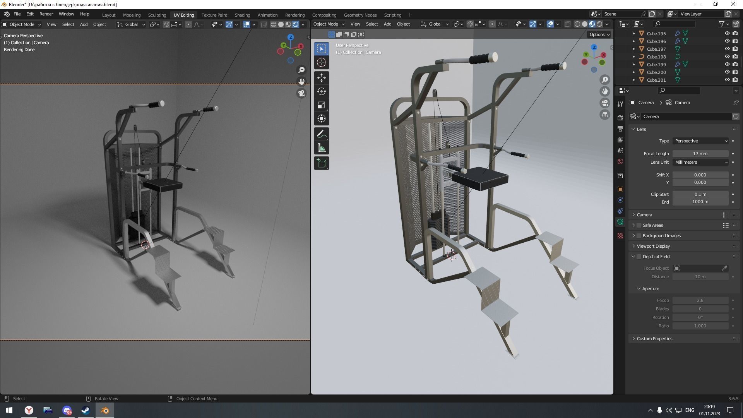This screenshot has height=418, width=743.
Task: Open the World properties tab
Action: (x=620, y=161)
